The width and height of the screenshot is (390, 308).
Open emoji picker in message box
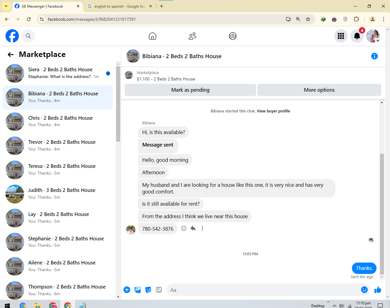pos(364,290)
